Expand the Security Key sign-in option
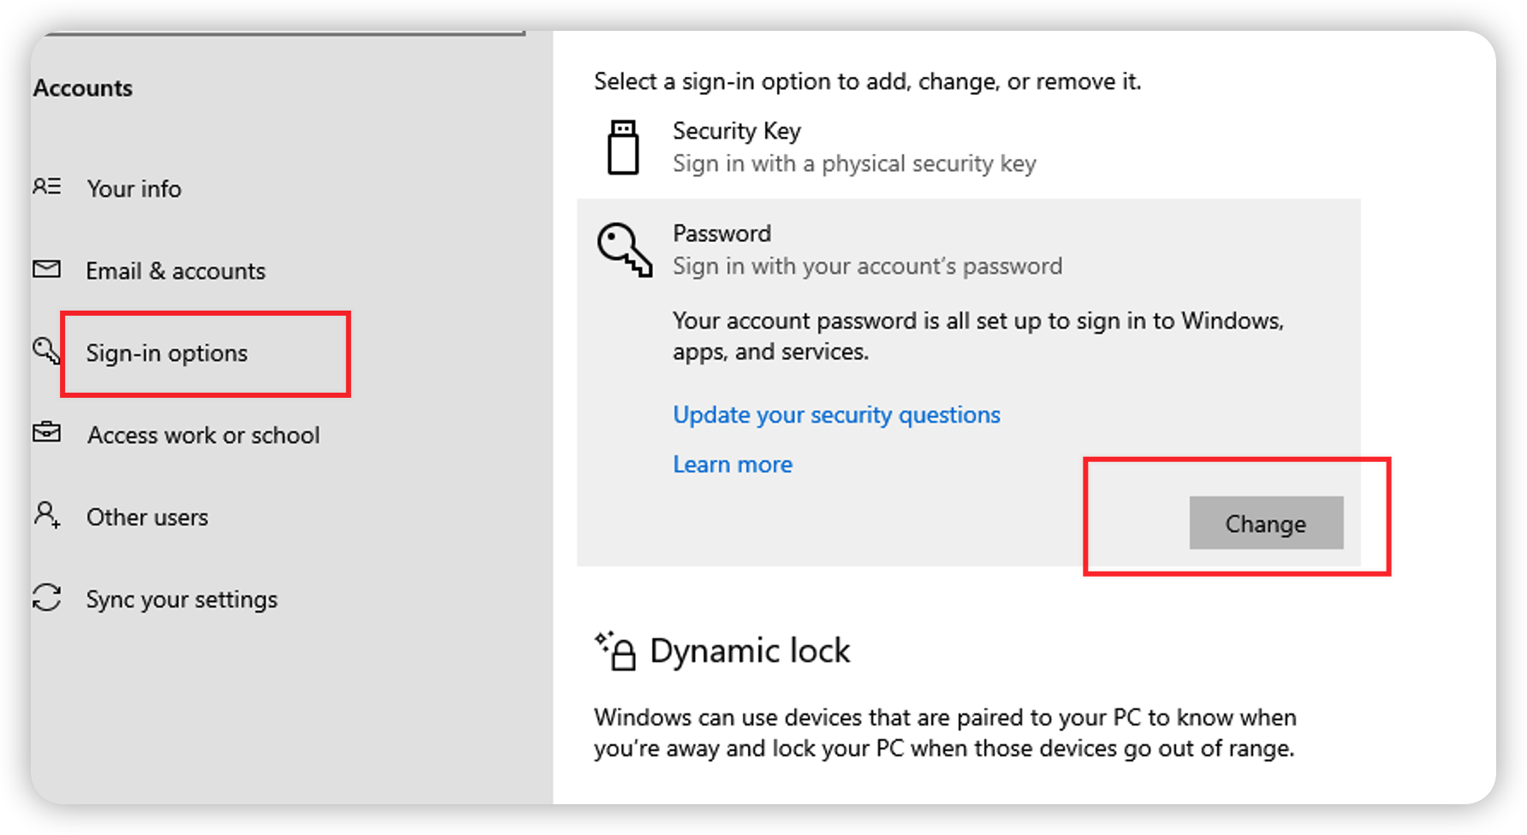The height and width of the screenshot is (835, 1527). (853, 147)
